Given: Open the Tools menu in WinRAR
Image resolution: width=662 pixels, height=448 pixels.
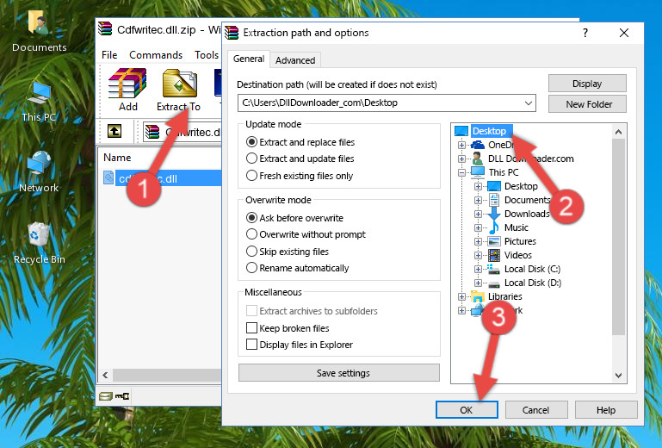Looking at the screenshot, I should pyautogui.click(x=207, y=55).
